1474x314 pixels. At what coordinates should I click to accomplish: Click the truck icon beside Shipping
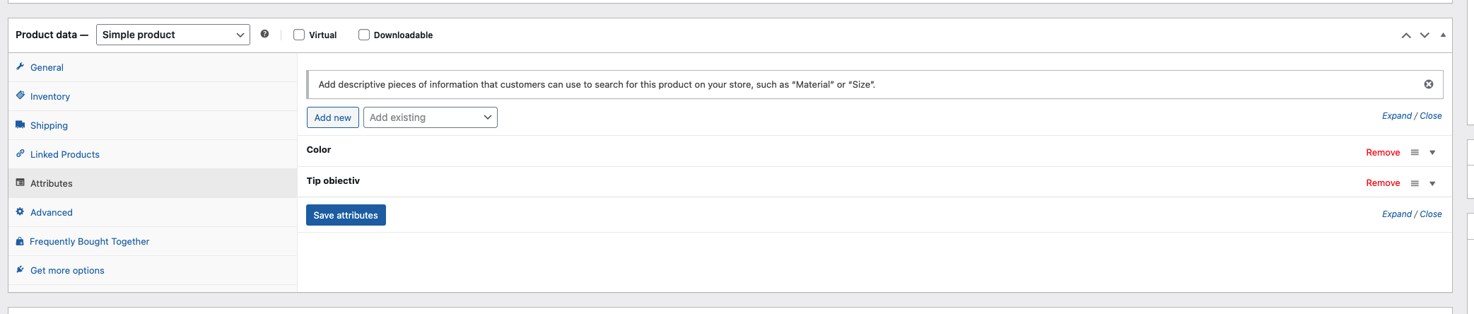[21, 124]
